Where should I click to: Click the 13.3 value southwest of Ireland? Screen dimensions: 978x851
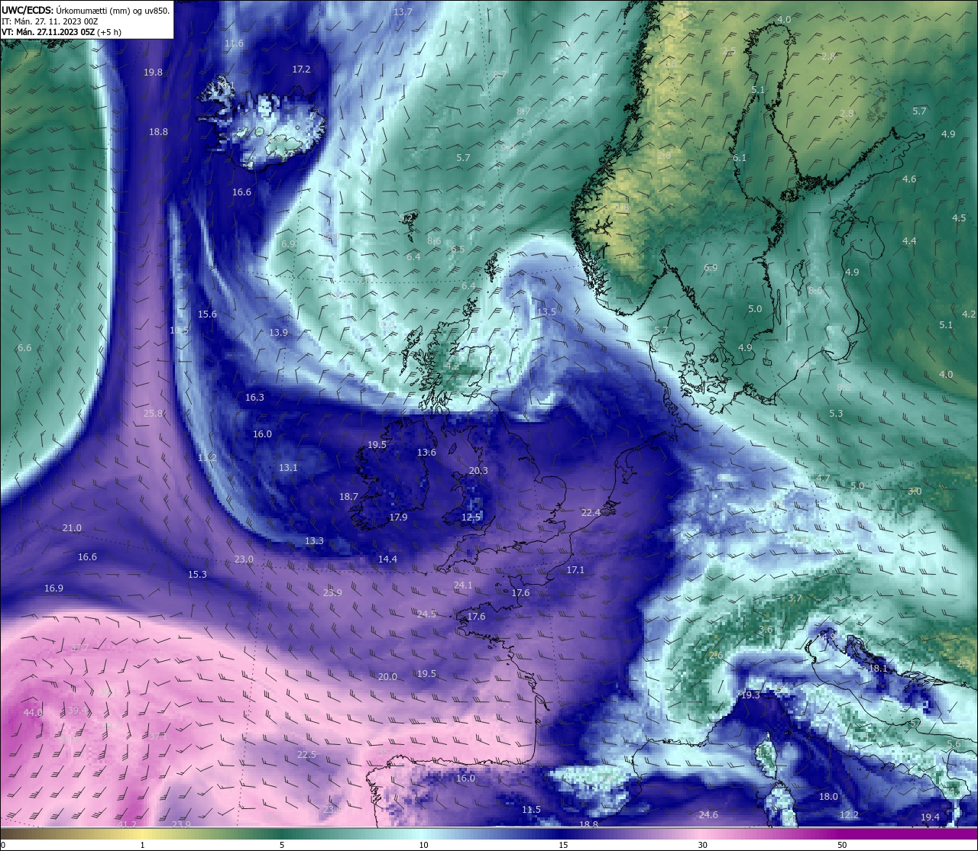point(314,541)
